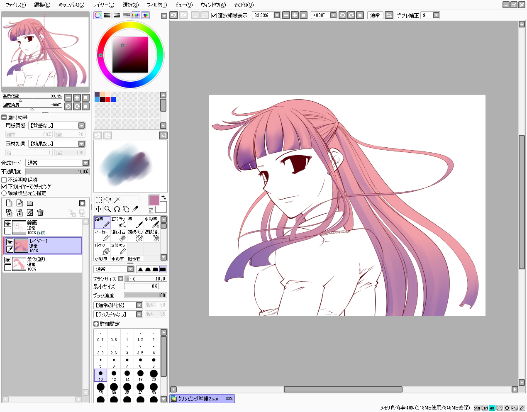Toggle the swatches panel display

tap(136, 15)
